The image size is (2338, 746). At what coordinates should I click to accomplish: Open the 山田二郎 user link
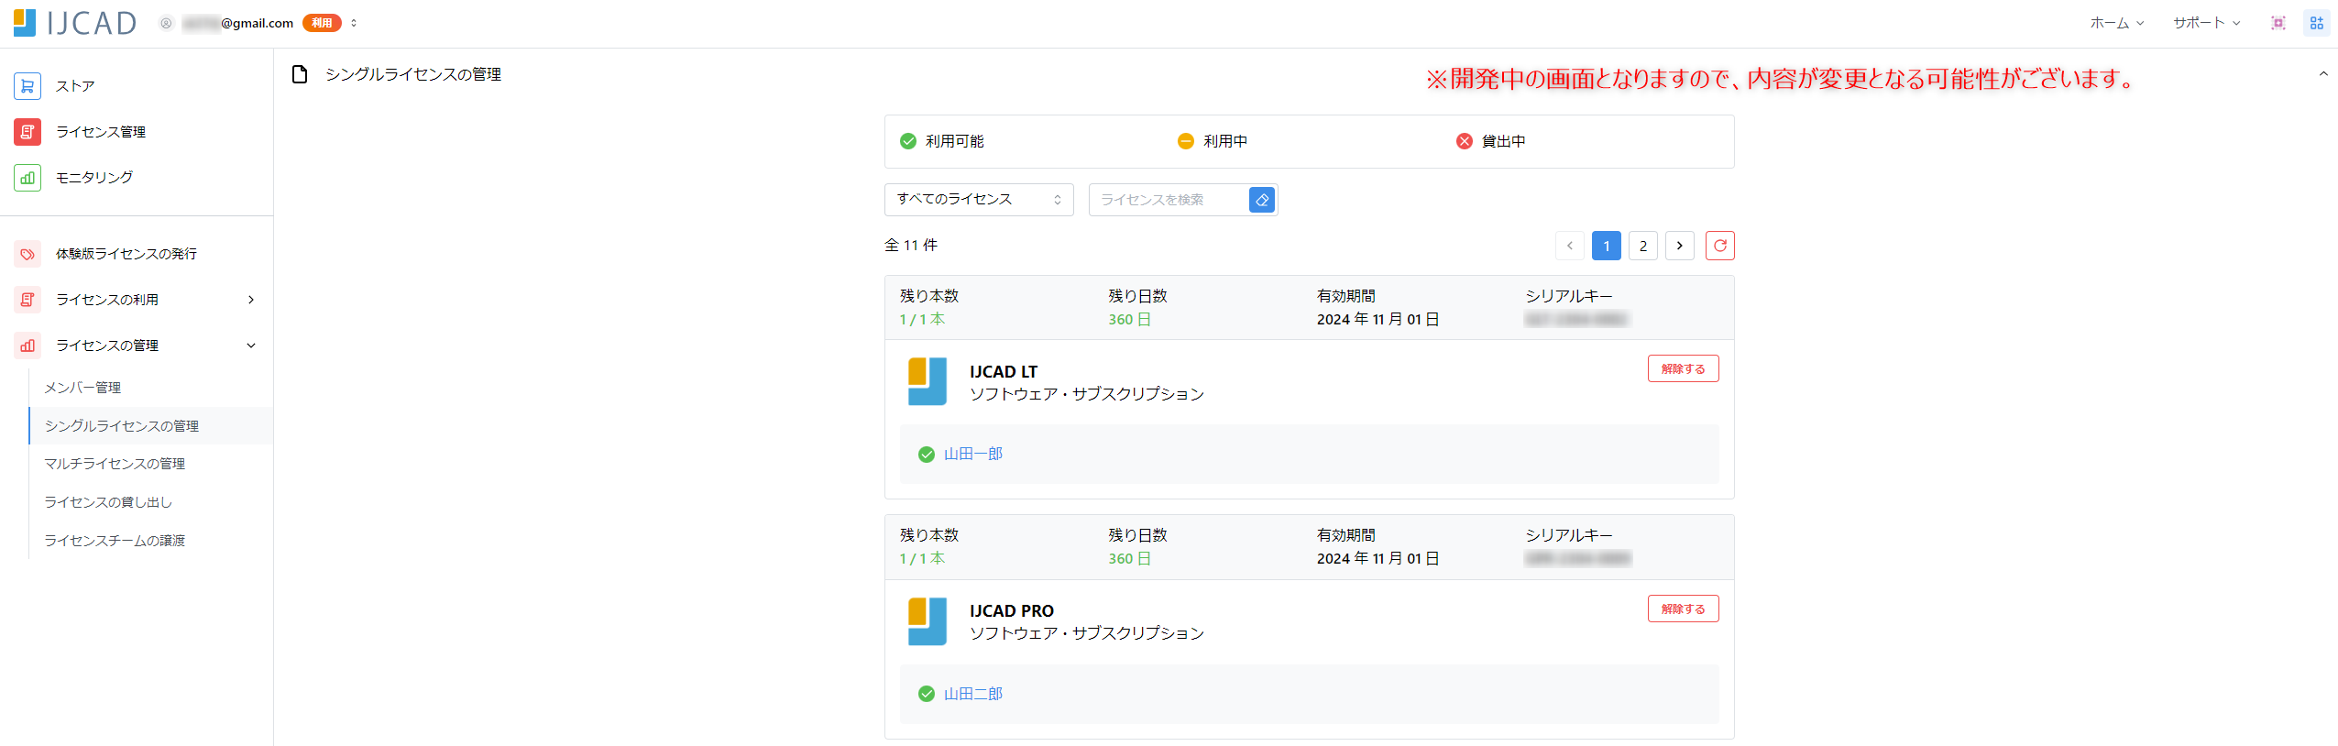click(x=973, y=694)
